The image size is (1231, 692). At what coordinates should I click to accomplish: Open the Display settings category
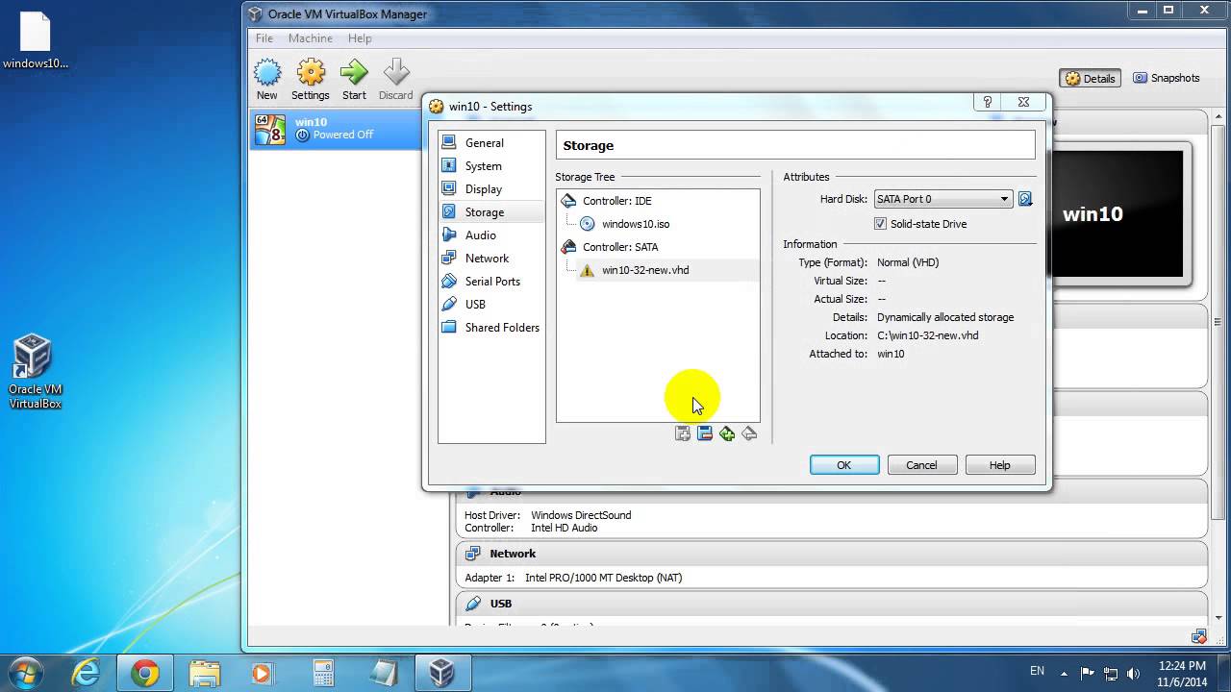[491, 188]
